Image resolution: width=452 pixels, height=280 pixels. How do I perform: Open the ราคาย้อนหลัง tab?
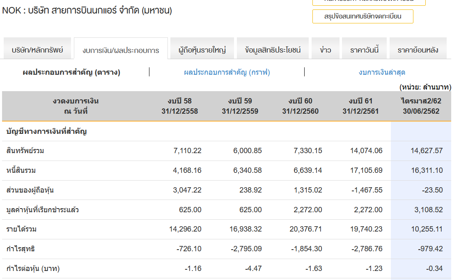click(418, 48)
